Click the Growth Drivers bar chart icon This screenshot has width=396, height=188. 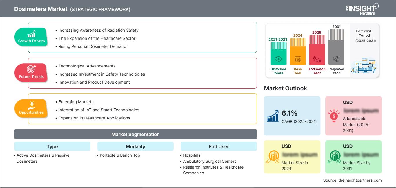[x=31, y=34]
